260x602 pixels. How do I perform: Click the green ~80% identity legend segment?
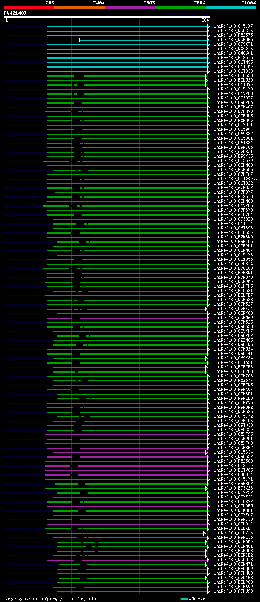pos(180,7)
